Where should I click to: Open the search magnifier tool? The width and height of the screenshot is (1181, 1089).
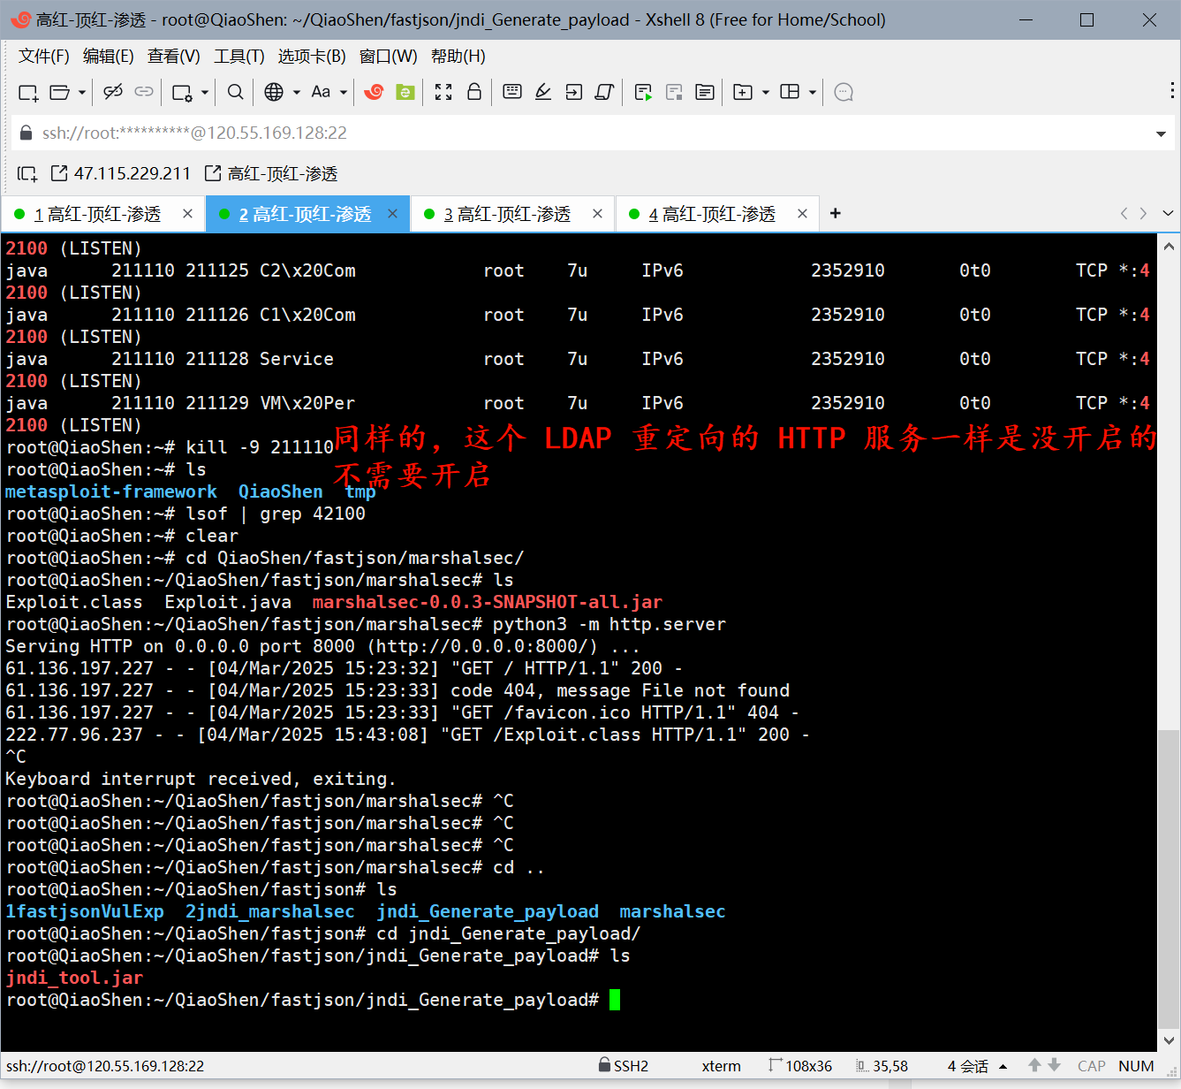[235, 92]
